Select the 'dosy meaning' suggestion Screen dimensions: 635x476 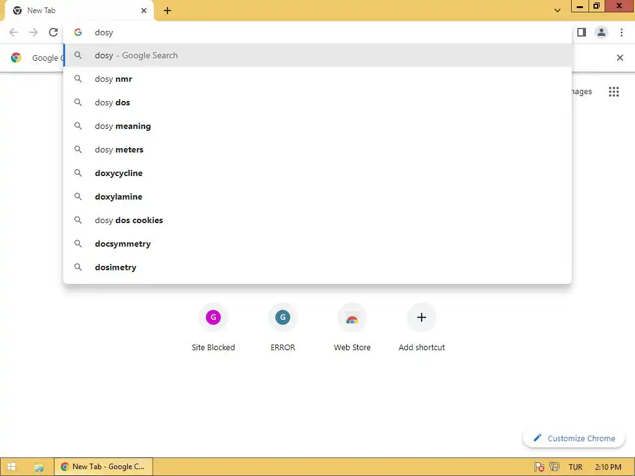317,126
